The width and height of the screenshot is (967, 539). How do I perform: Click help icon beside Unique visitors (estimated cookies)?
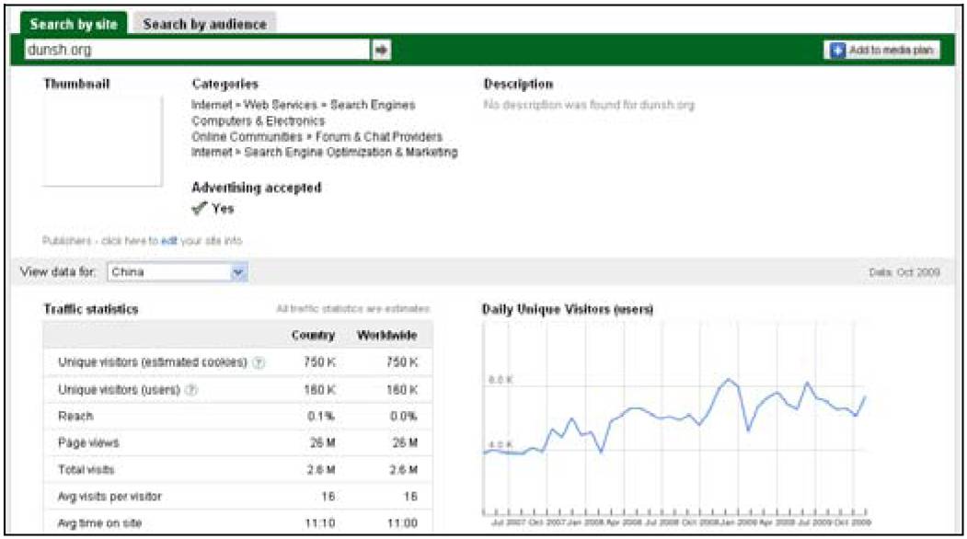259,362
